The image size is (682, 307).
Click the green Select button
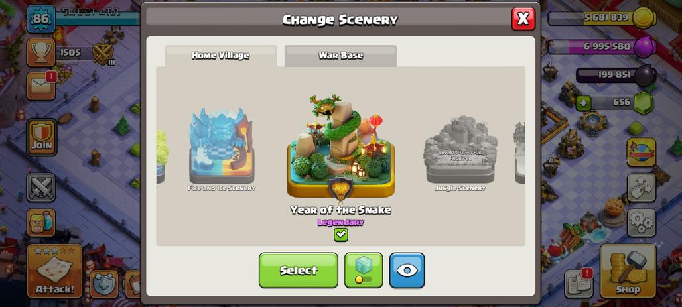tap(299, 270)
